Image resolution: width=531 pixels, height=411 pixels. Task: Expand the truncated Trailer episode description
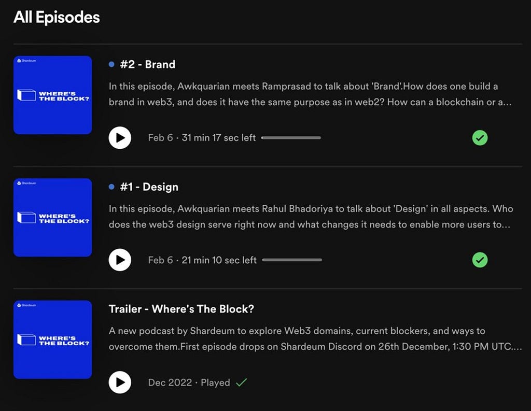(315, 338)
